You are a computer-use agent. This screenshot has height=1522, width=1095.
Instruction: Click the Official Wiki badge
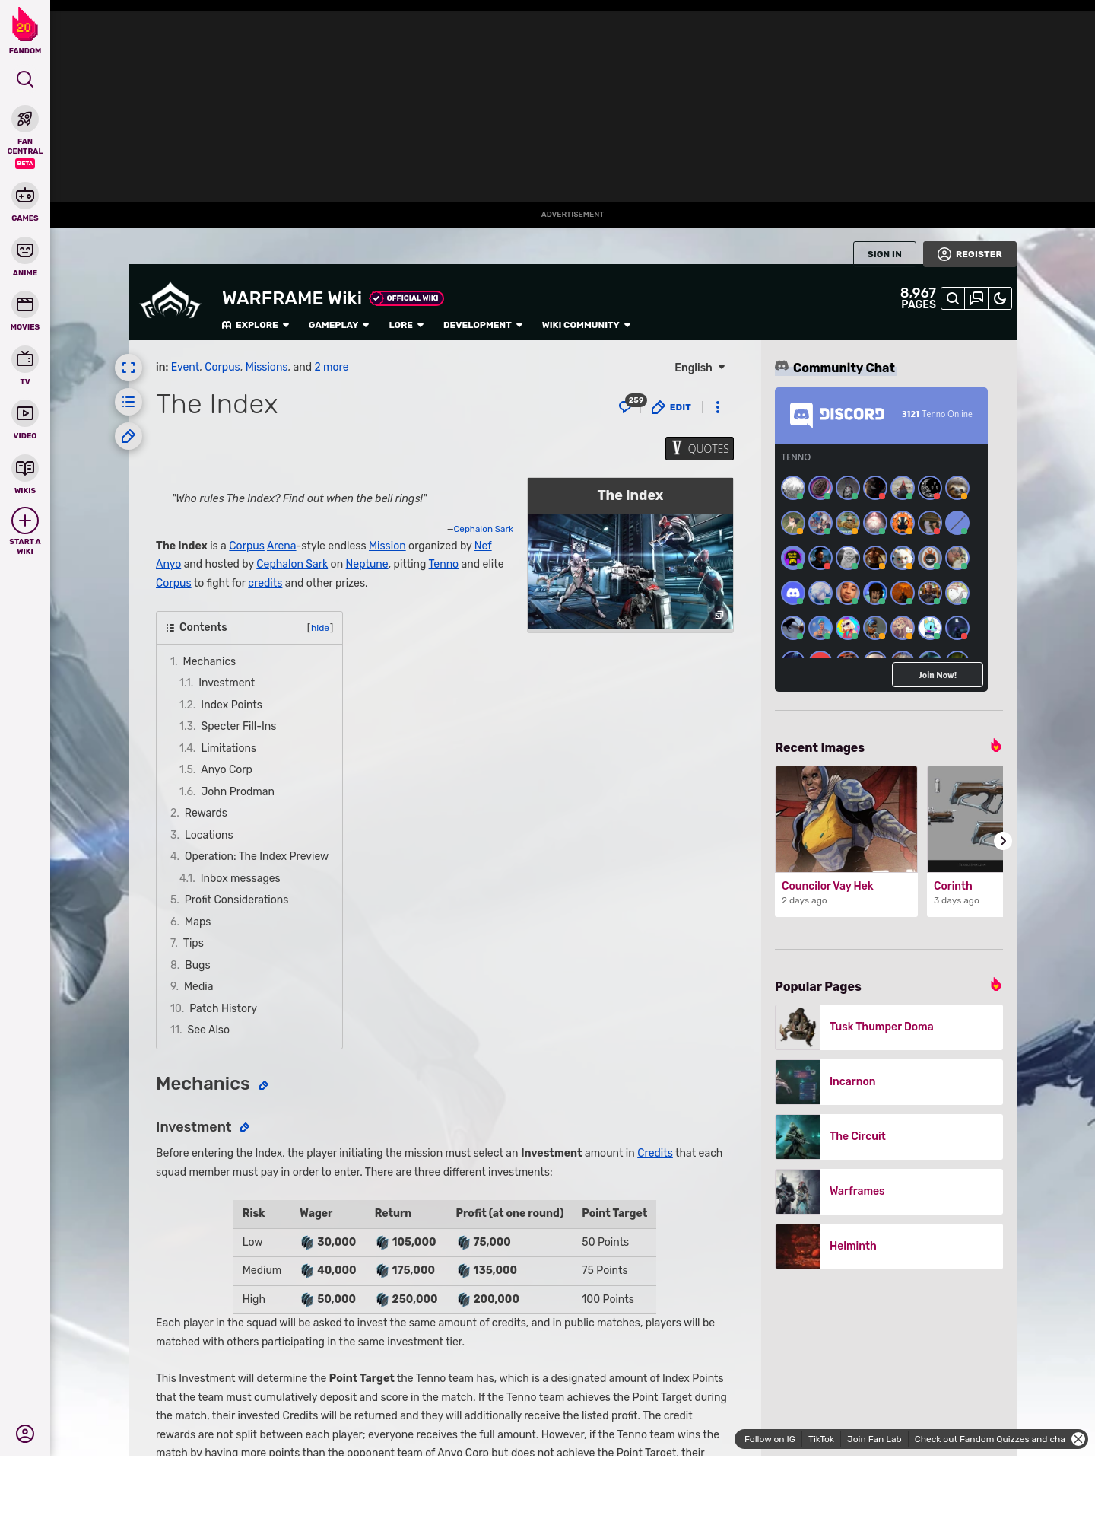click(406, 298)
